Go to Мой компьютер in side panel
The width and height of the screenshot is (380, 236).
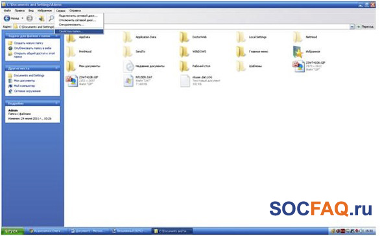24,86
